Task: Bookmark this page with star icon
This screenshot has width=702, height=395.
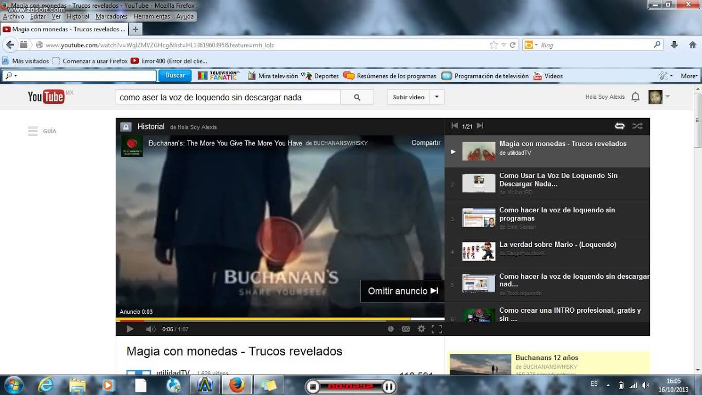Action: pyautogui.click(x=494, y=45)
